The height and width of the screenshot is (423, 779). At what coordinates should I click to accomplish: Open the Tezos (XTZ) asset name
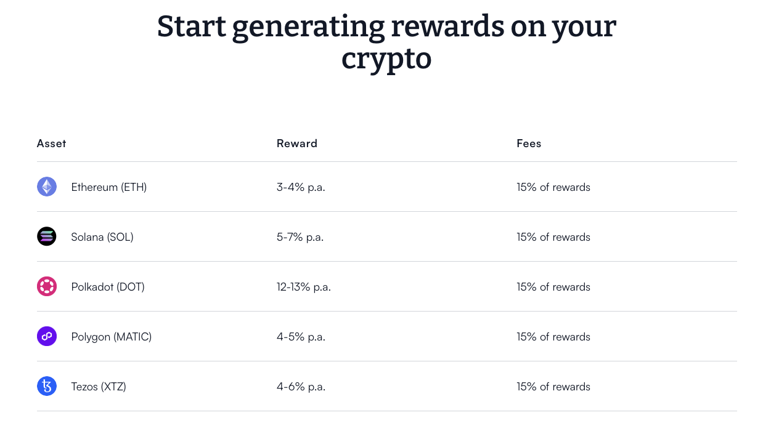pos(99,387)
